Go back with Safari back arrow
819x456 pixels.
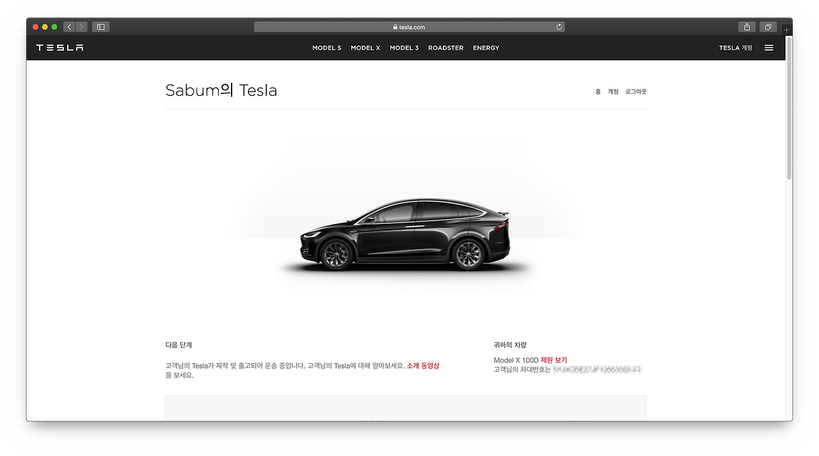tap(69, 27)
